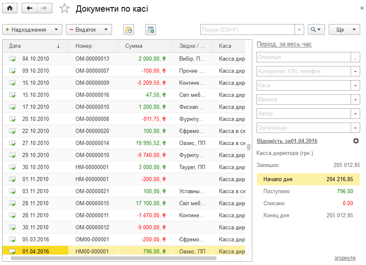Add page to favorites with star
The height and width of the screenshot is (265, 366).
(x=64, y=9)
